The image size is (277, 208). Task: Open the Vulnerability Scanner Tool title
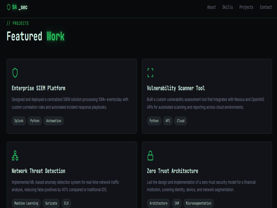coord(176,88)
